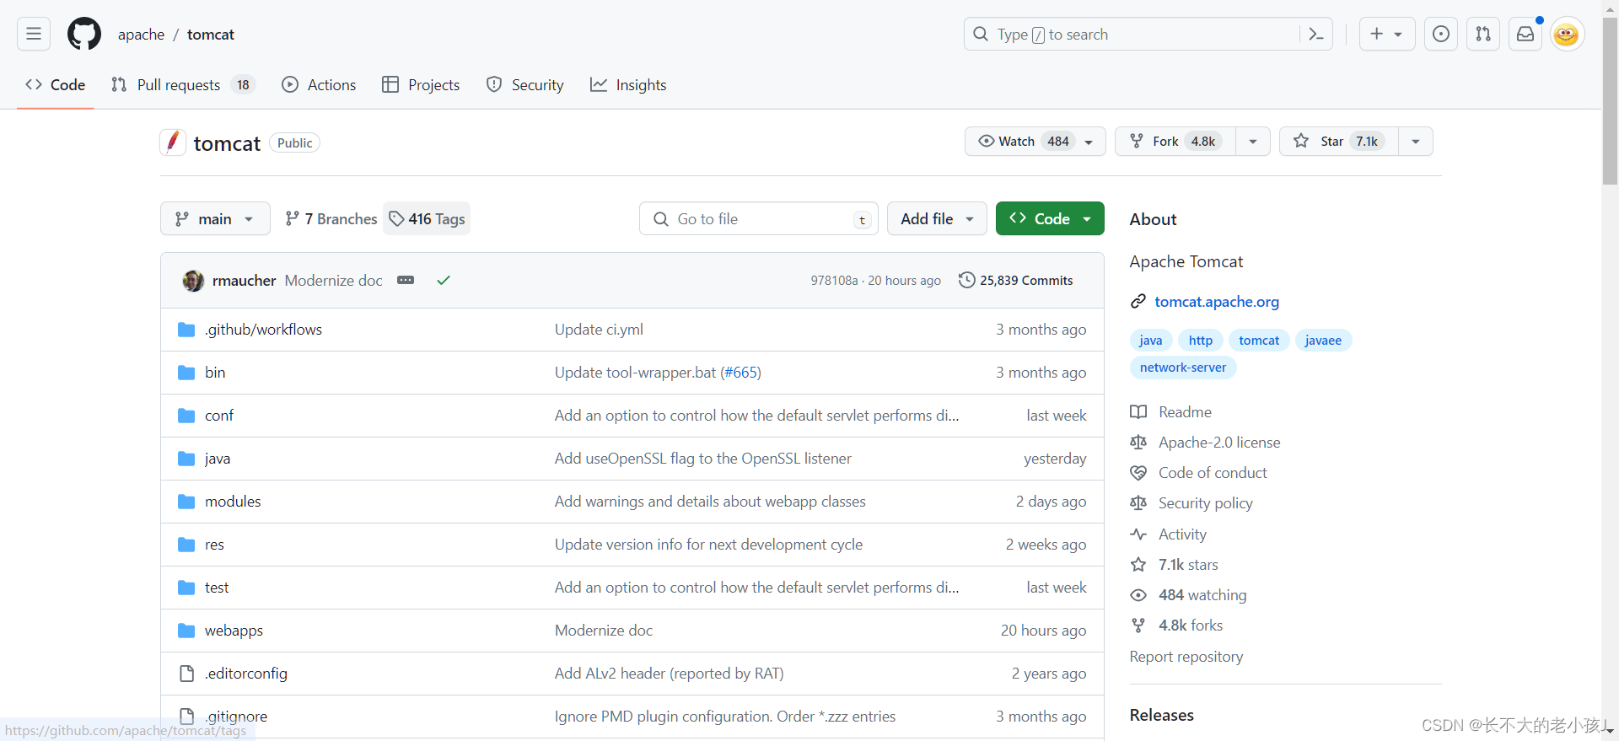Image resolution: width=1619 pixels, height=741 pixels.
Task: Show the green check status details
Action: (444, 280)
